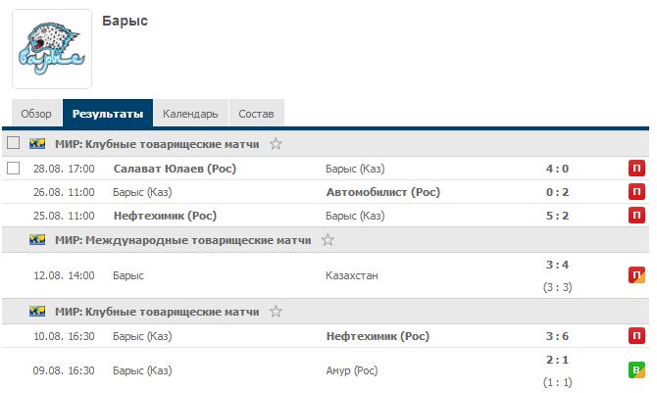The image size is (657, 393).
Task: Click the Barys team logo
Action: 52,49
